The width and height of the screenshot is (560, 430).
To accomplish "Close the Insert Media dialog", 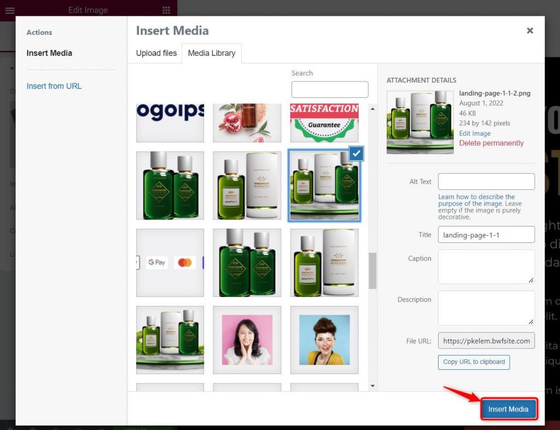I will click(530, 31).
